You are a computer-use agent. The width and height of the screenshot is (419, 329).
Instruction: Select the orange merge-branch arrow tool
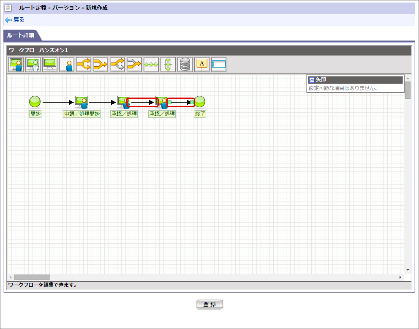coord(101,65)
